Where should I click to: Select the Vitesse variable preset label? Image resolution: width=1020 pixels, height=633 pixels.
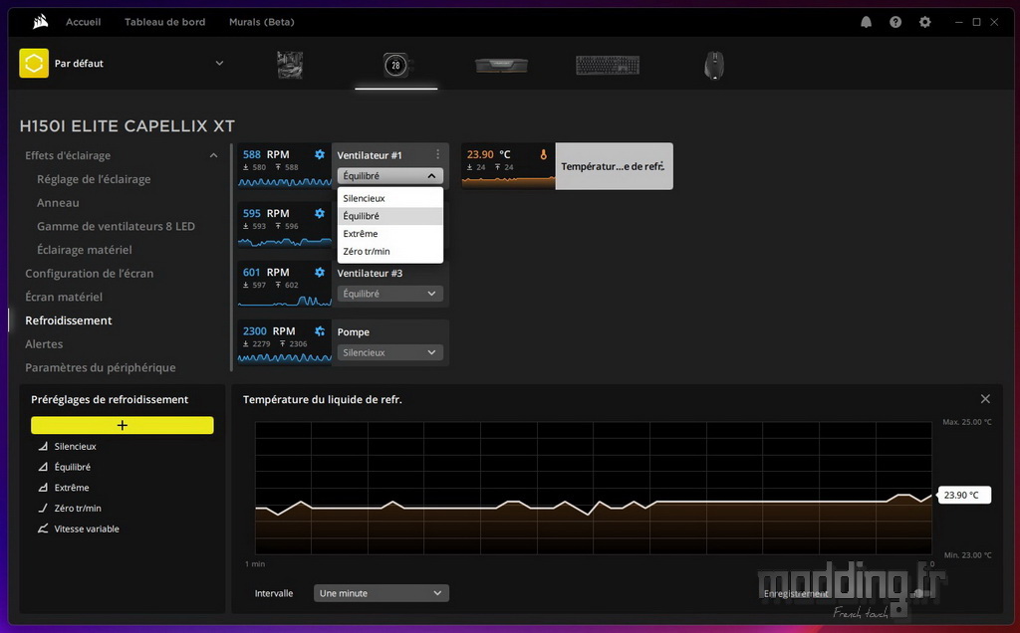point(87,528)
